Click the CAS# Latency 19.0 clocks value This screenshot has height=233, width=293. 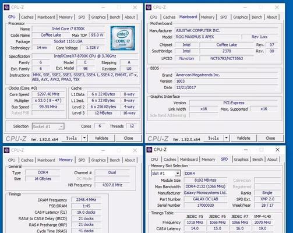(x=86, y=213)
